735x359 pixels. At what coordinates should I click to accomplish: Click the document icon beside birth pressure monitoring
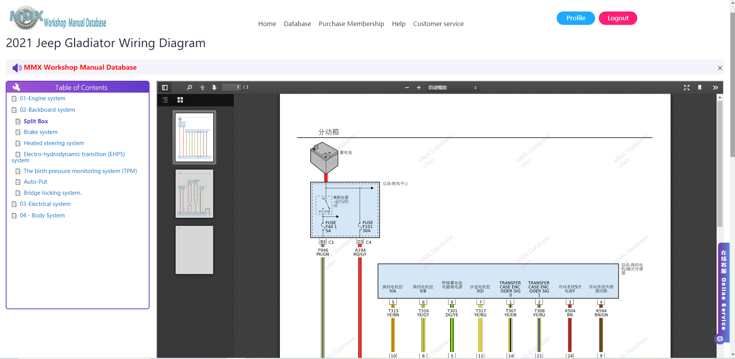18,171
